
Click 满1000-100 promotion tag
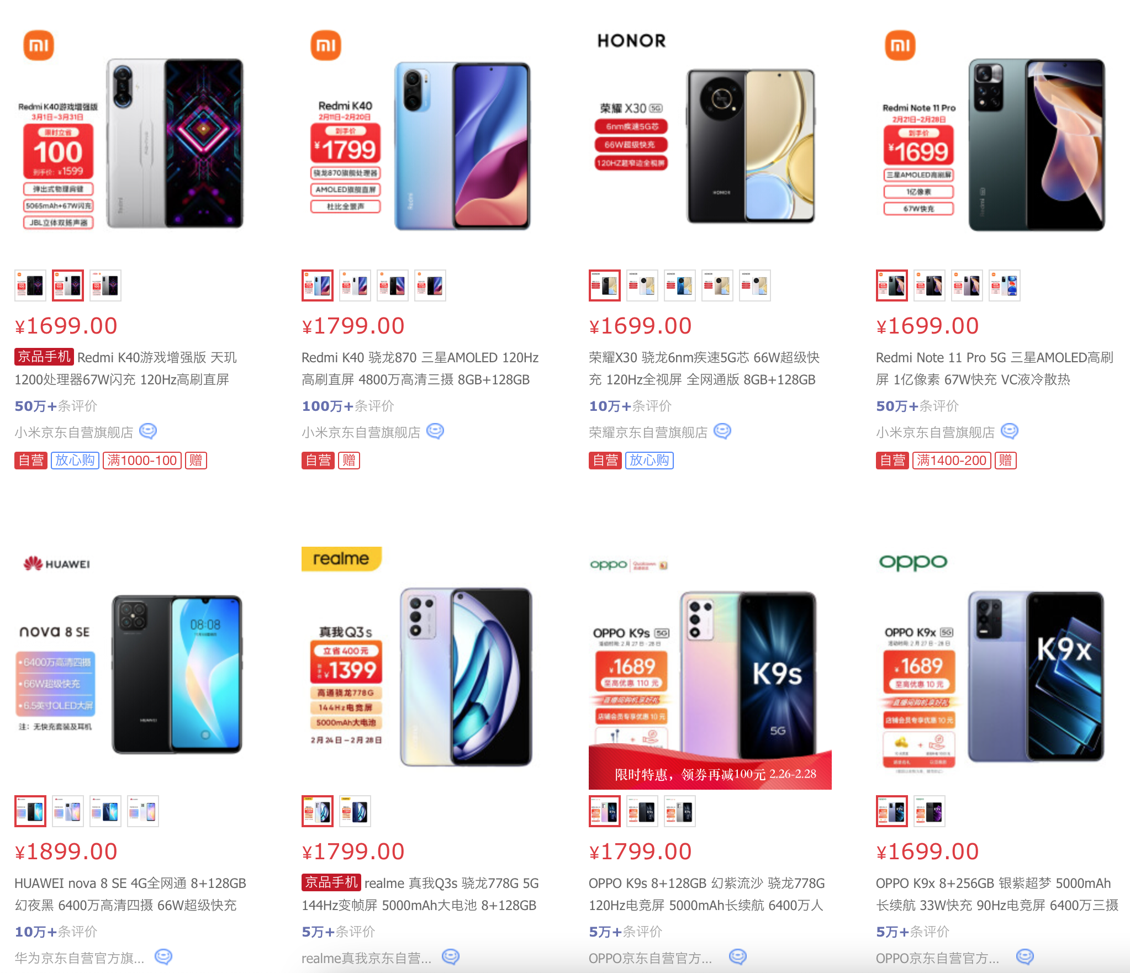point(142,461)
